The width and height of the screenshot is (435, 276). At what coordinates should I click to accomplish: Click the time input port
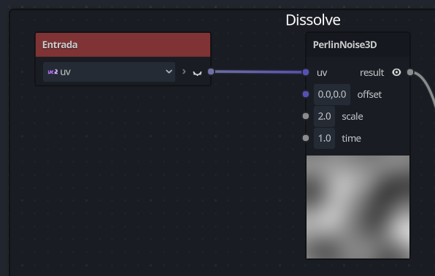click(x=306, y=138)
